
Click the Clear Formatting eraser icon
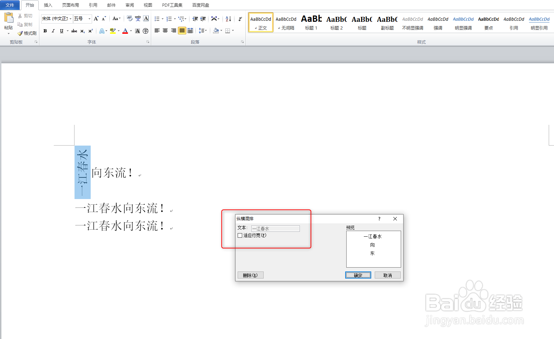[x=129, y=19]
